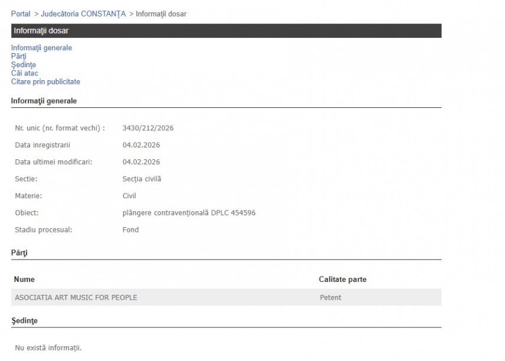Click the Fond value of Stadiu procesual
This screenshot has height=361, width=505.
131,229
